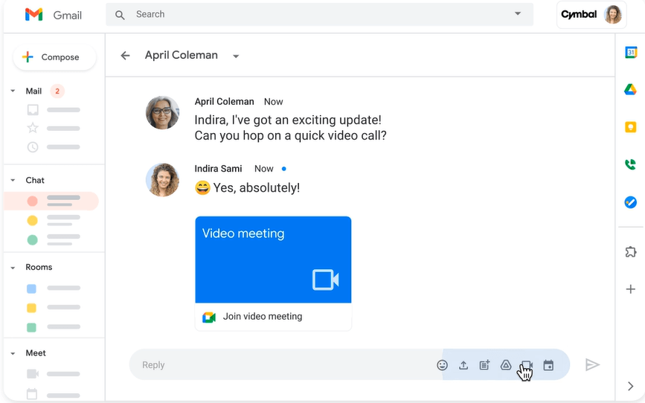Open Google Keep from side panel
The height and width of the screenshot is (403, 645).
pyautogui.click(x=631, y=127)
